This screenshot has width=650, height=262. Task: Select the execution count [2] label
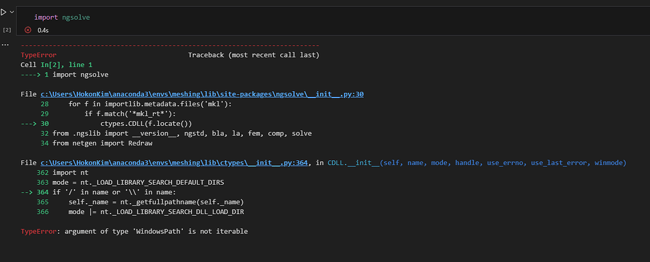coord(7,30)
